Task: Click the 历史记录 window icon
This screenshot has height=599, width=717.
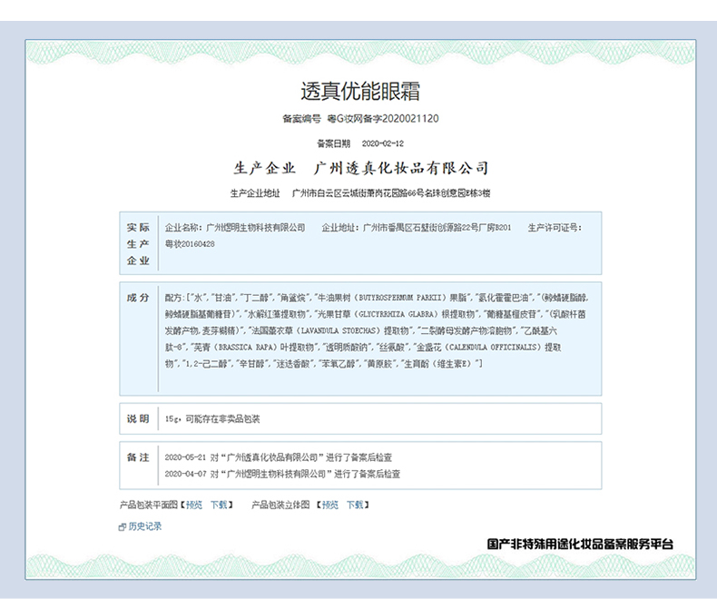Action: pos(123,527)
